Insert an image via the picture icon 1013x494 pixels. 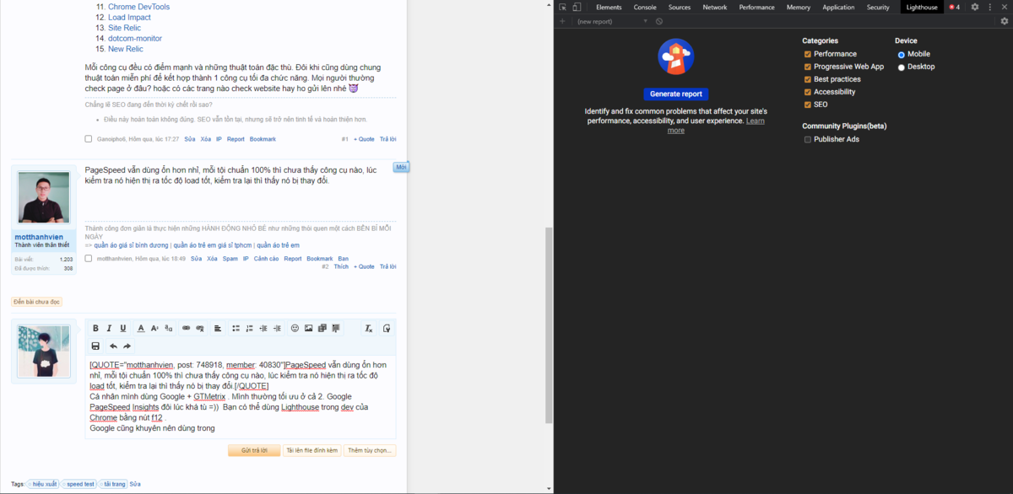309,328
